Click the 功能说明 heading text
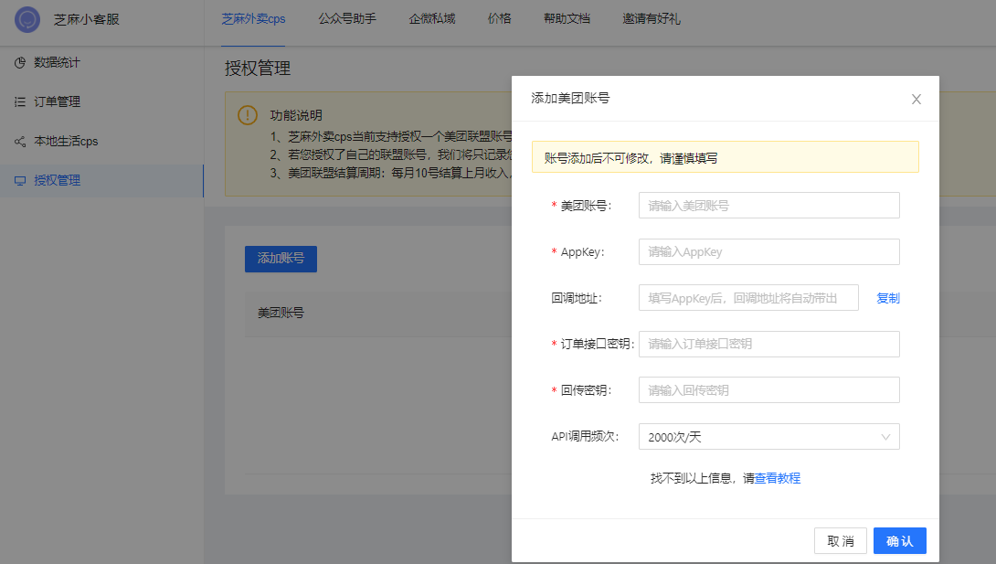Viewport: 996px width, 564px height. (x=296, y=115)
